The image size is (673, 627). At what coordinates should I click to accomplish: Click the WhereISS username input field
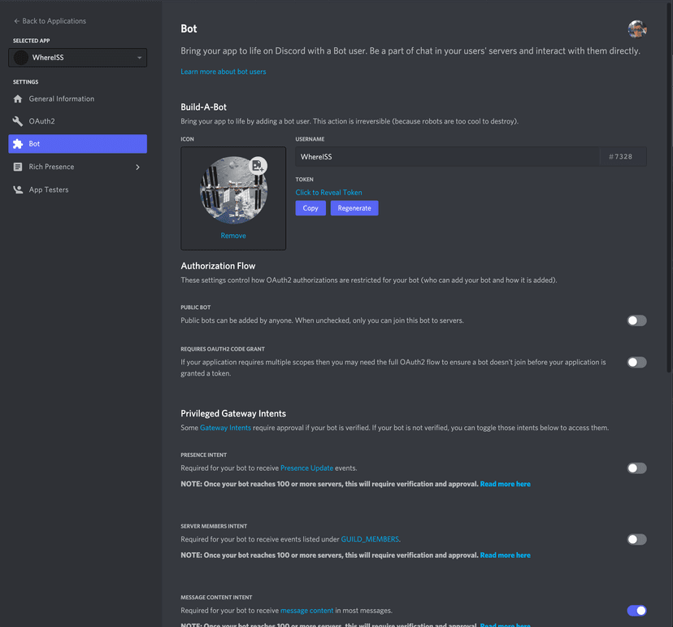[x=447, y=157]
